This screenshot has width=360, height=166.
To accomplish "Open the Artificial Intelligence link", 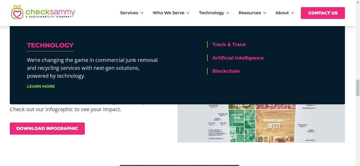I will point(238,58).
